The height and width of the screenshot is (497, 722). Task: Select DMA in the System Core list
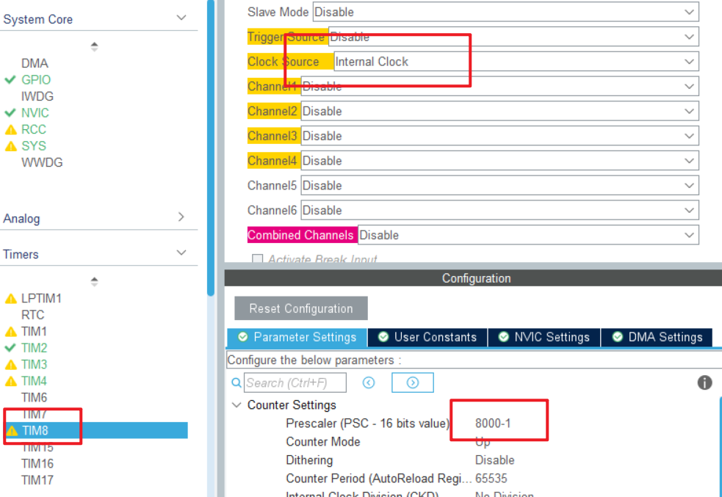(x=35, y=63)
